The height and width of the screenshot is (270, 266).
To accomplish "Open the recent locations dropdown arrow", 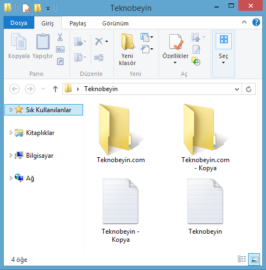I will (x=43, y=89).
